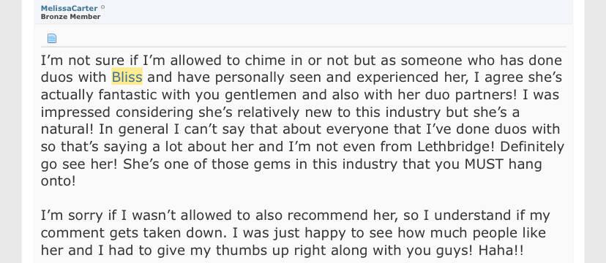The height and width of the screenshot is (263, 606).
Task: Select the highlighted word Bliss
Action: pos(127,77)
